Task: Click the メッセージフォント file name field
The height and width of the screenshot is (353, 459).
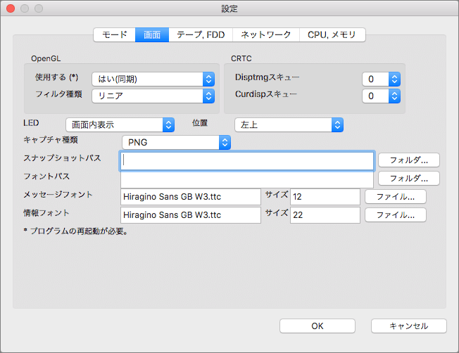Action: coord(191,197)
